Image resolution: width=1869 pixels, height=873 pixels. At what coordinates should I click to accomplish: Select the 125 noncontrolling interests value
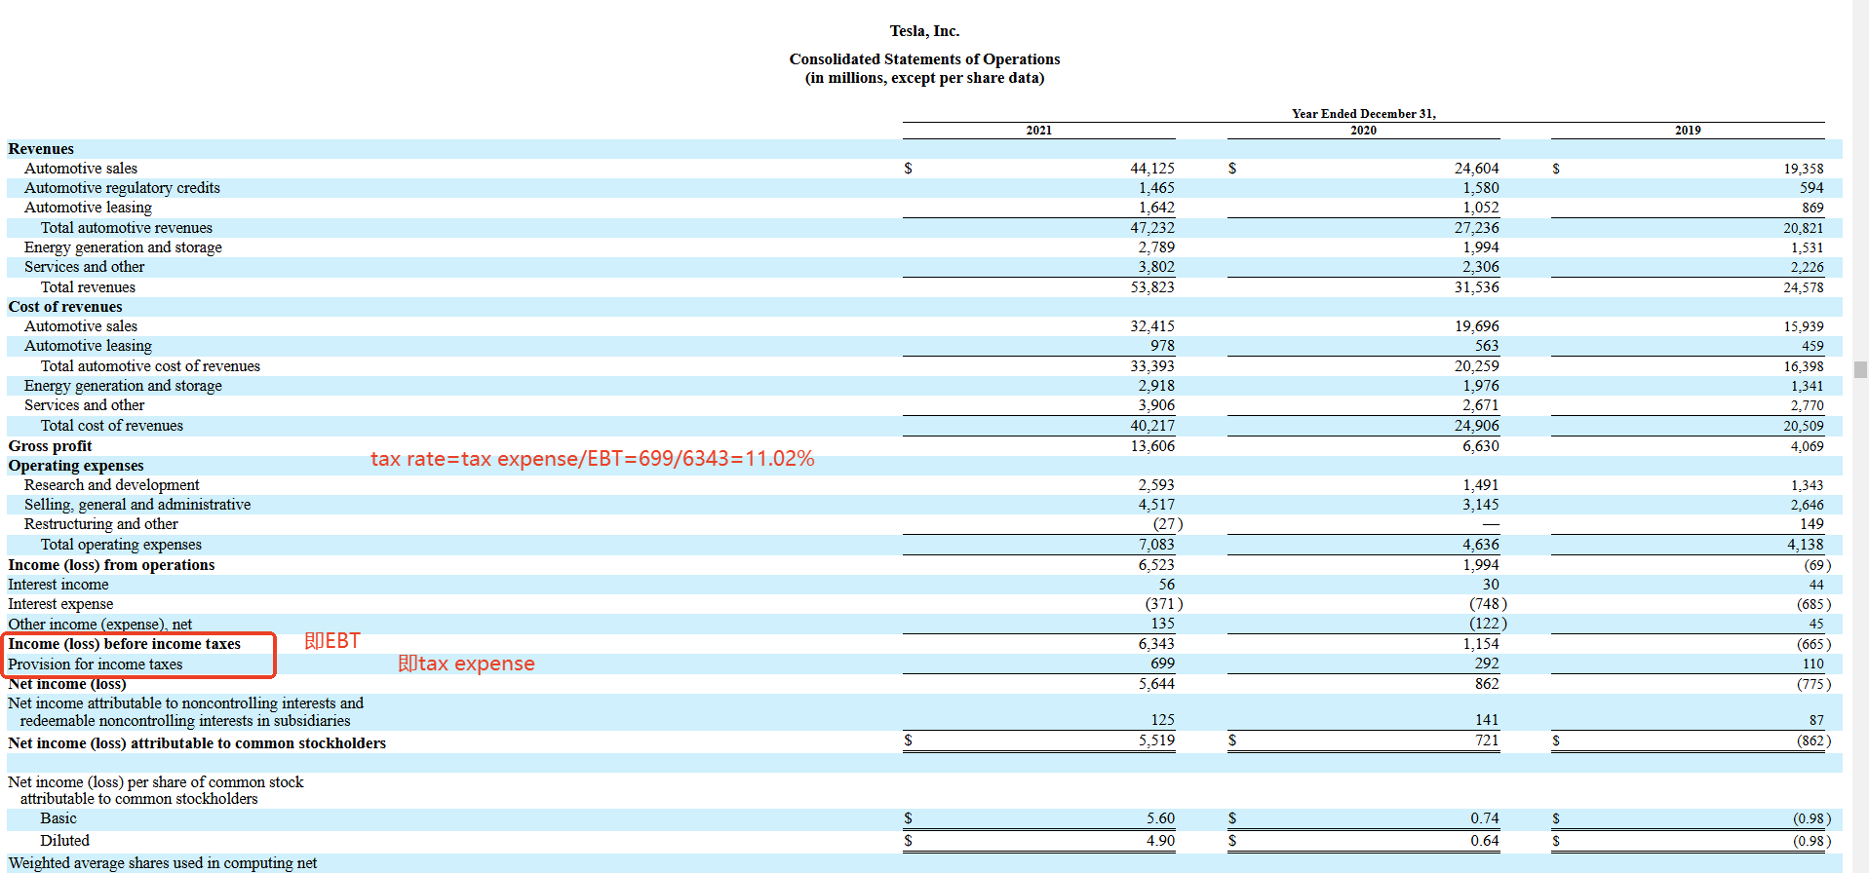pyautogui.click(x=1163, y=720)
